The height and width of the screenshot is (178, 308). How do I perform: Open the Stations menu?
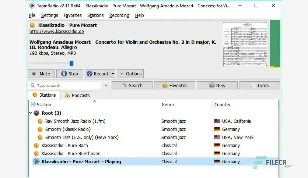(x=95, y=15)
